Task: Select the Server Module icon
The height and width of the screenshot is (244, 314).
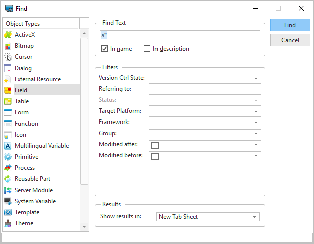Action: (8, 190)
